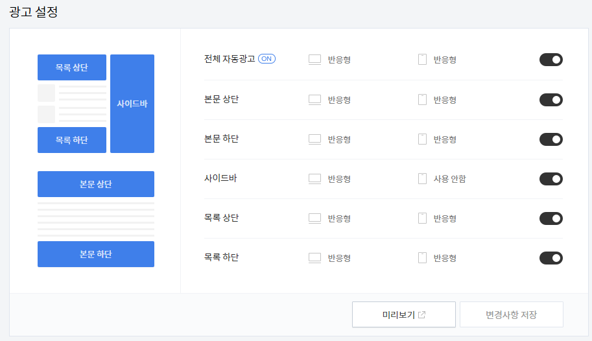Open the 미리보기 preview button
Viewport: 592px width, 341px height.
(403, 314)
